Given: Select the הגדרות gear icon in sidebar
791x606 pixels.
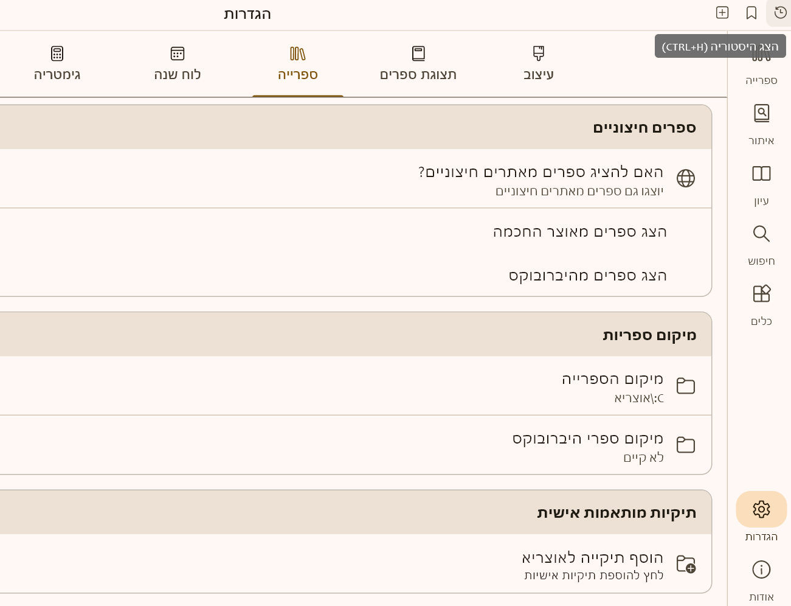Looking at the screenshot, I should (x=761, y=509).
